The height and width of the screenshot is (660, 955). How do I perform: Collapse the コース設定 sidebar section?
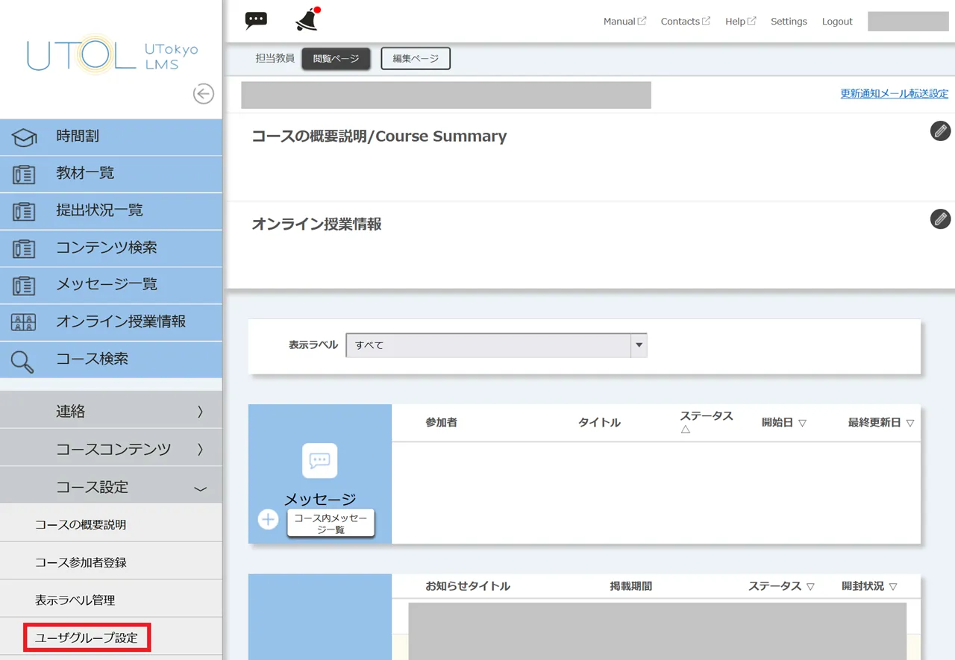coord(111,487)
